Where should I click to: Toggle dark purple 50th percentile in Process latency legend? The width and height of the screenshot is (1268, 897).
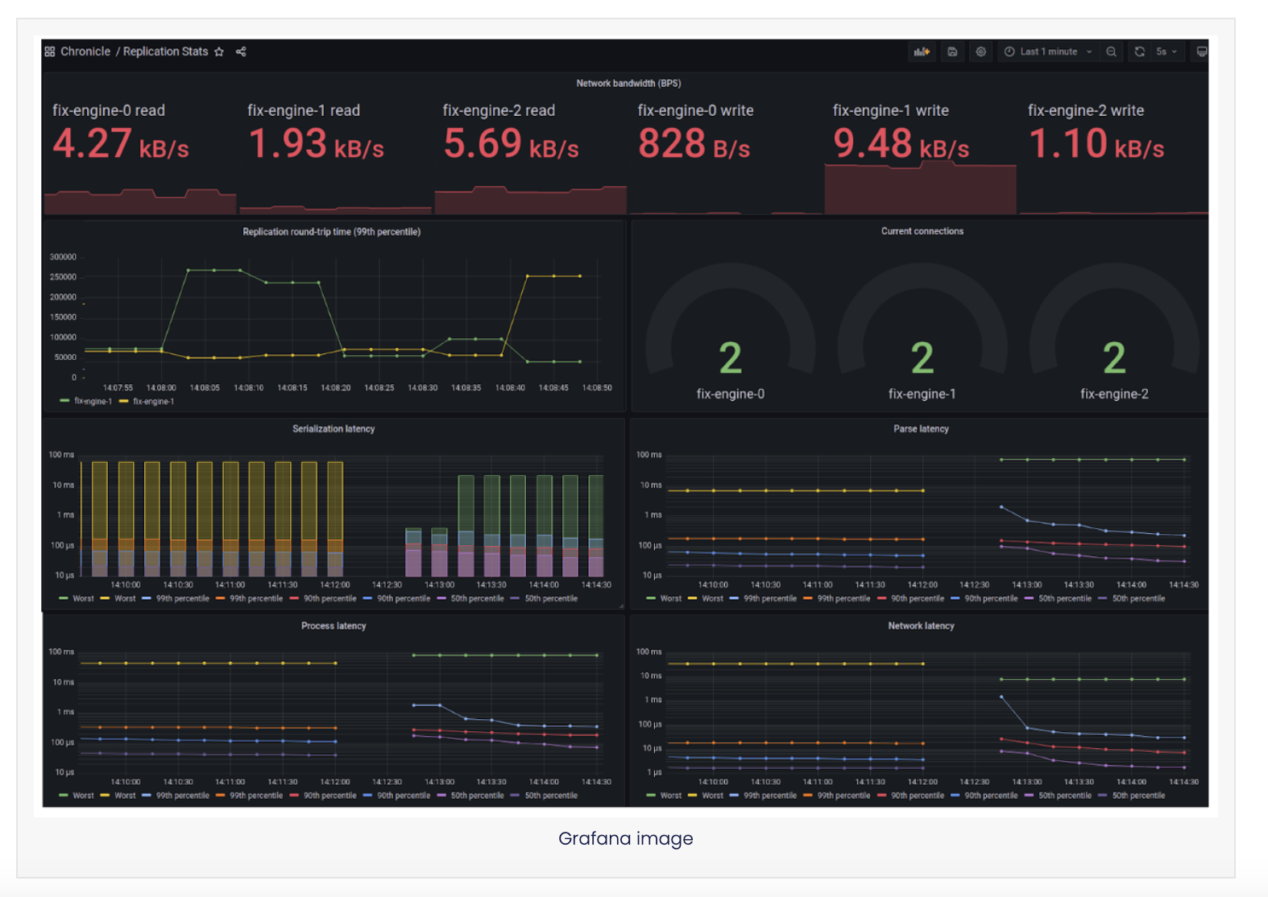pyautogui.click(x=545, y=796)
